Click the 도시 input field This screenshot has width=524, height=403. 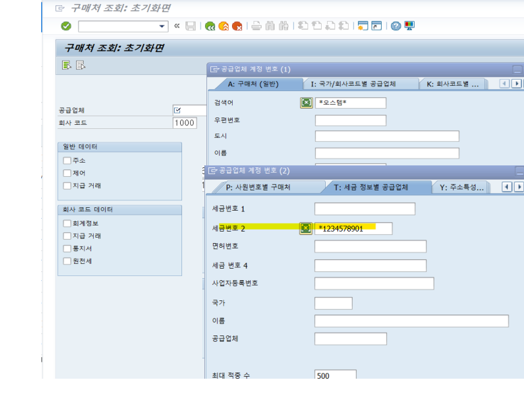(387, 136)
